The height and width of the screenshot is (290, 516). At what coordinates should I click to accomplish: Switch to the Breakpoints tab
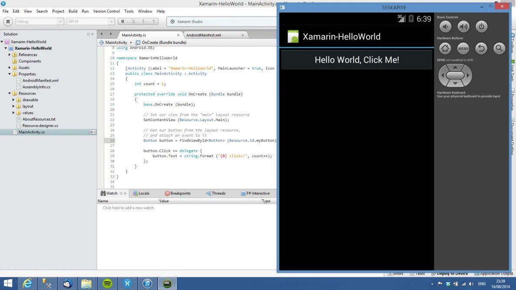point(178,193)
